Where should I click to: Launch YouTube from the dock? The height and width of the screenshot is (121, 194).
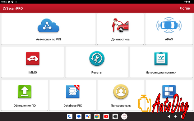(x=106, y=116)
